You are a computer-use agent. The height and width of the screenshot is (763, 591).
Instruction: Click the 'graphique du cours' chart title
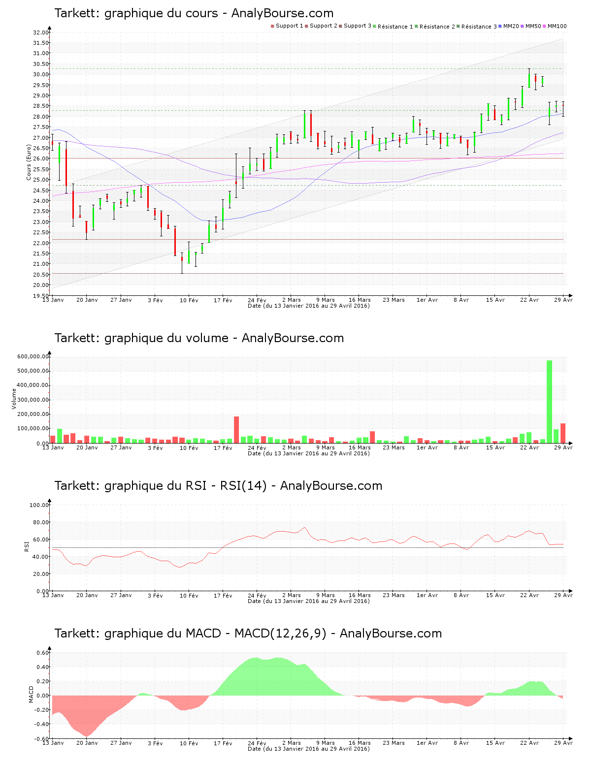pyautogui.click(x=194, y=13)
